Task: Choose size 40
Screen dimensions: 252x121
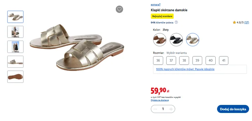Action: [211, 60]
